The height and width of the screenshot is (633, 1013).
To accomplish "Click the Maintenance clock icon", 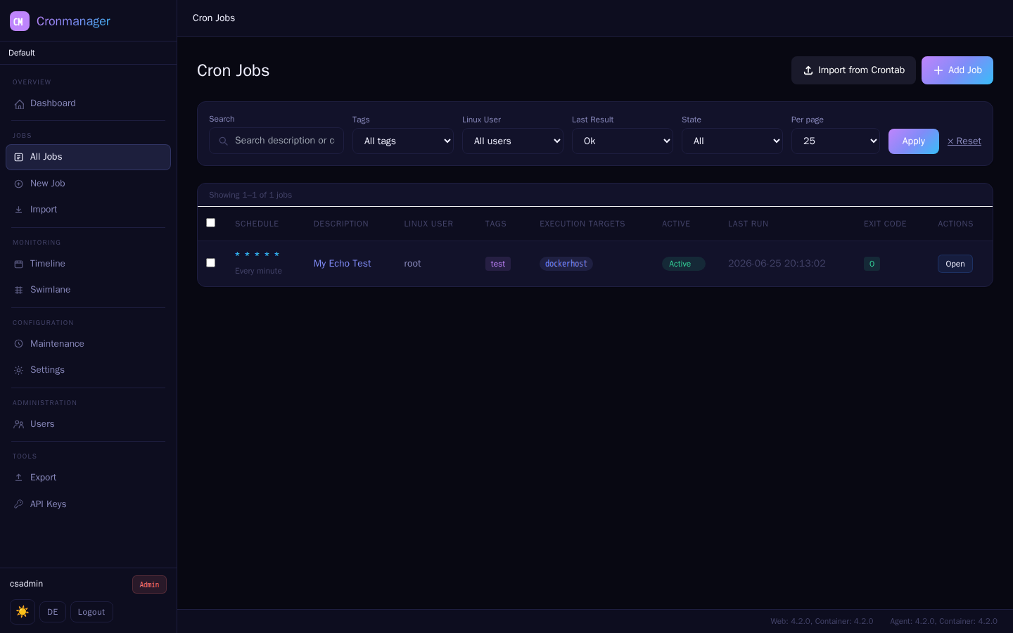I will 19,345.
